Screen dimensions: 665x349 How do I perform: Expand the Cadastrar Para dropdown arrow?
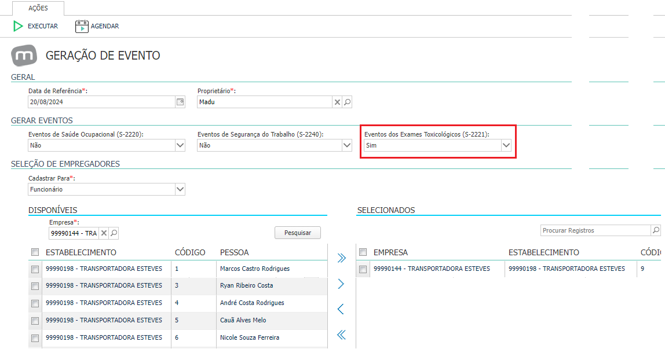point(180,189)
